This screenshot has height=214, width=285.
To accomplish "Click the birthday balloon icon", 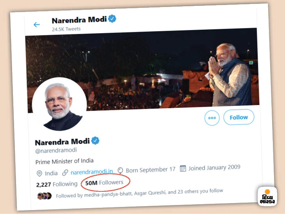I will (x=120, y=171).
